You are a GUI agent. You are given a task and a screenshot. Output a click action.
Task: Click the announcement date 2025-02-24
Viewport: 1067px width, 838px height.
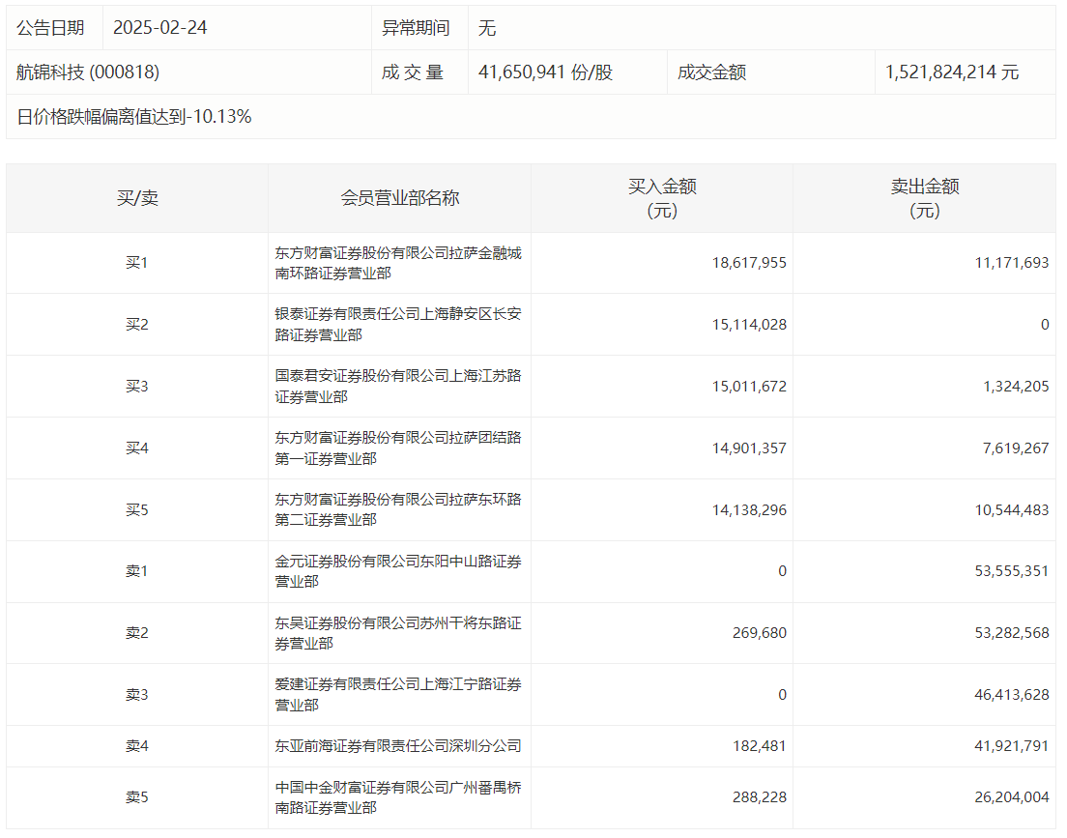tap(160, 28)
